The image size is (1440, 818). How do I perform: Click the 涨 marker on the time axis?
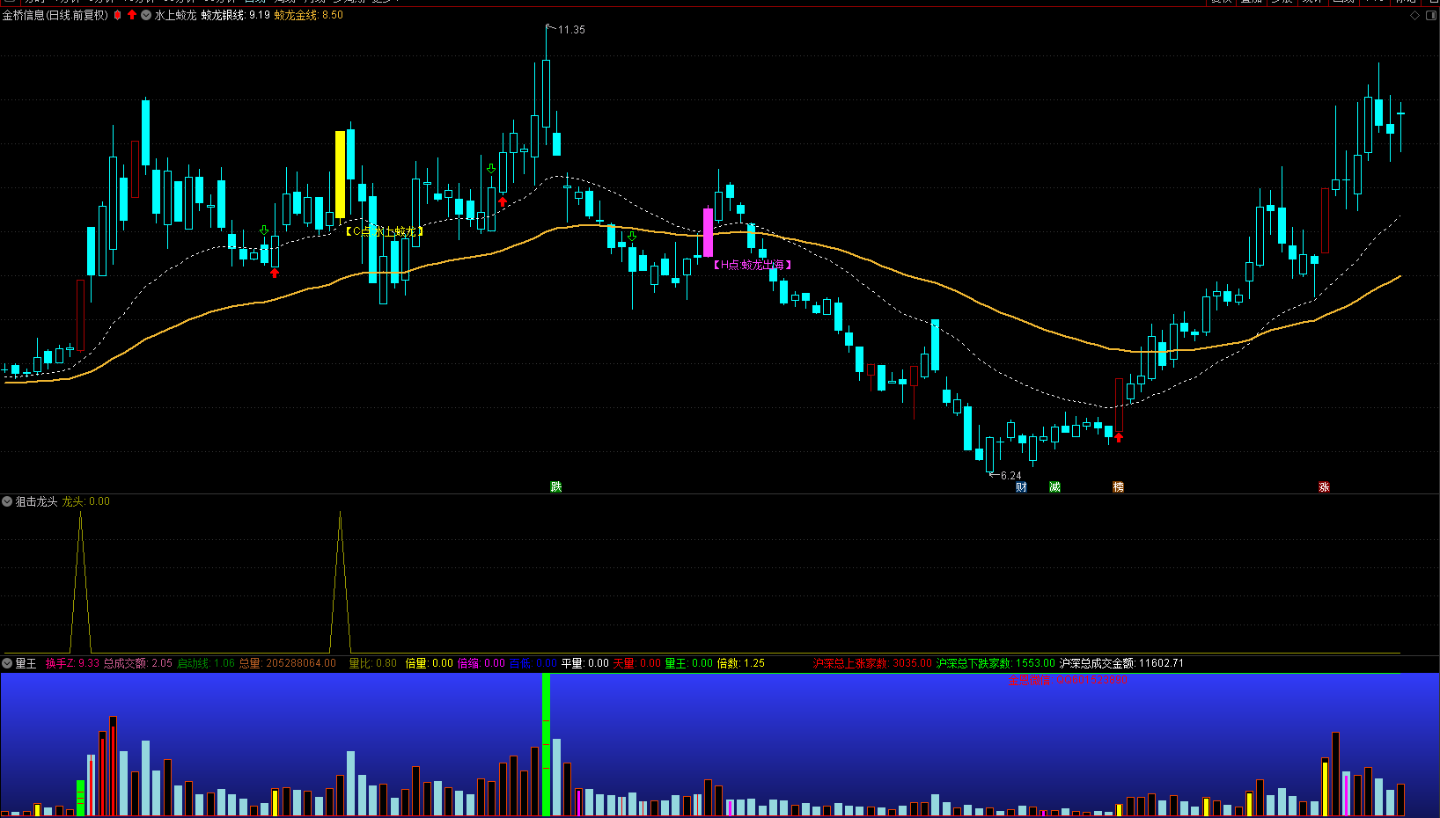click(1324, 486)
